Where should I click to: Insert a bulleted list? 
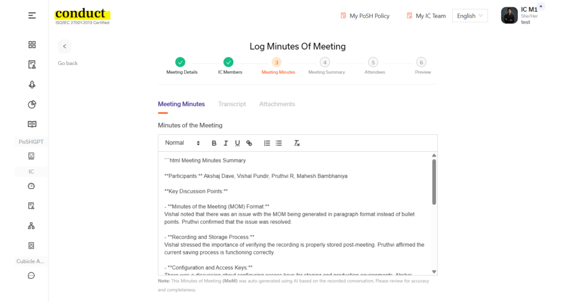pyautogui.click(x=279, y=143)
